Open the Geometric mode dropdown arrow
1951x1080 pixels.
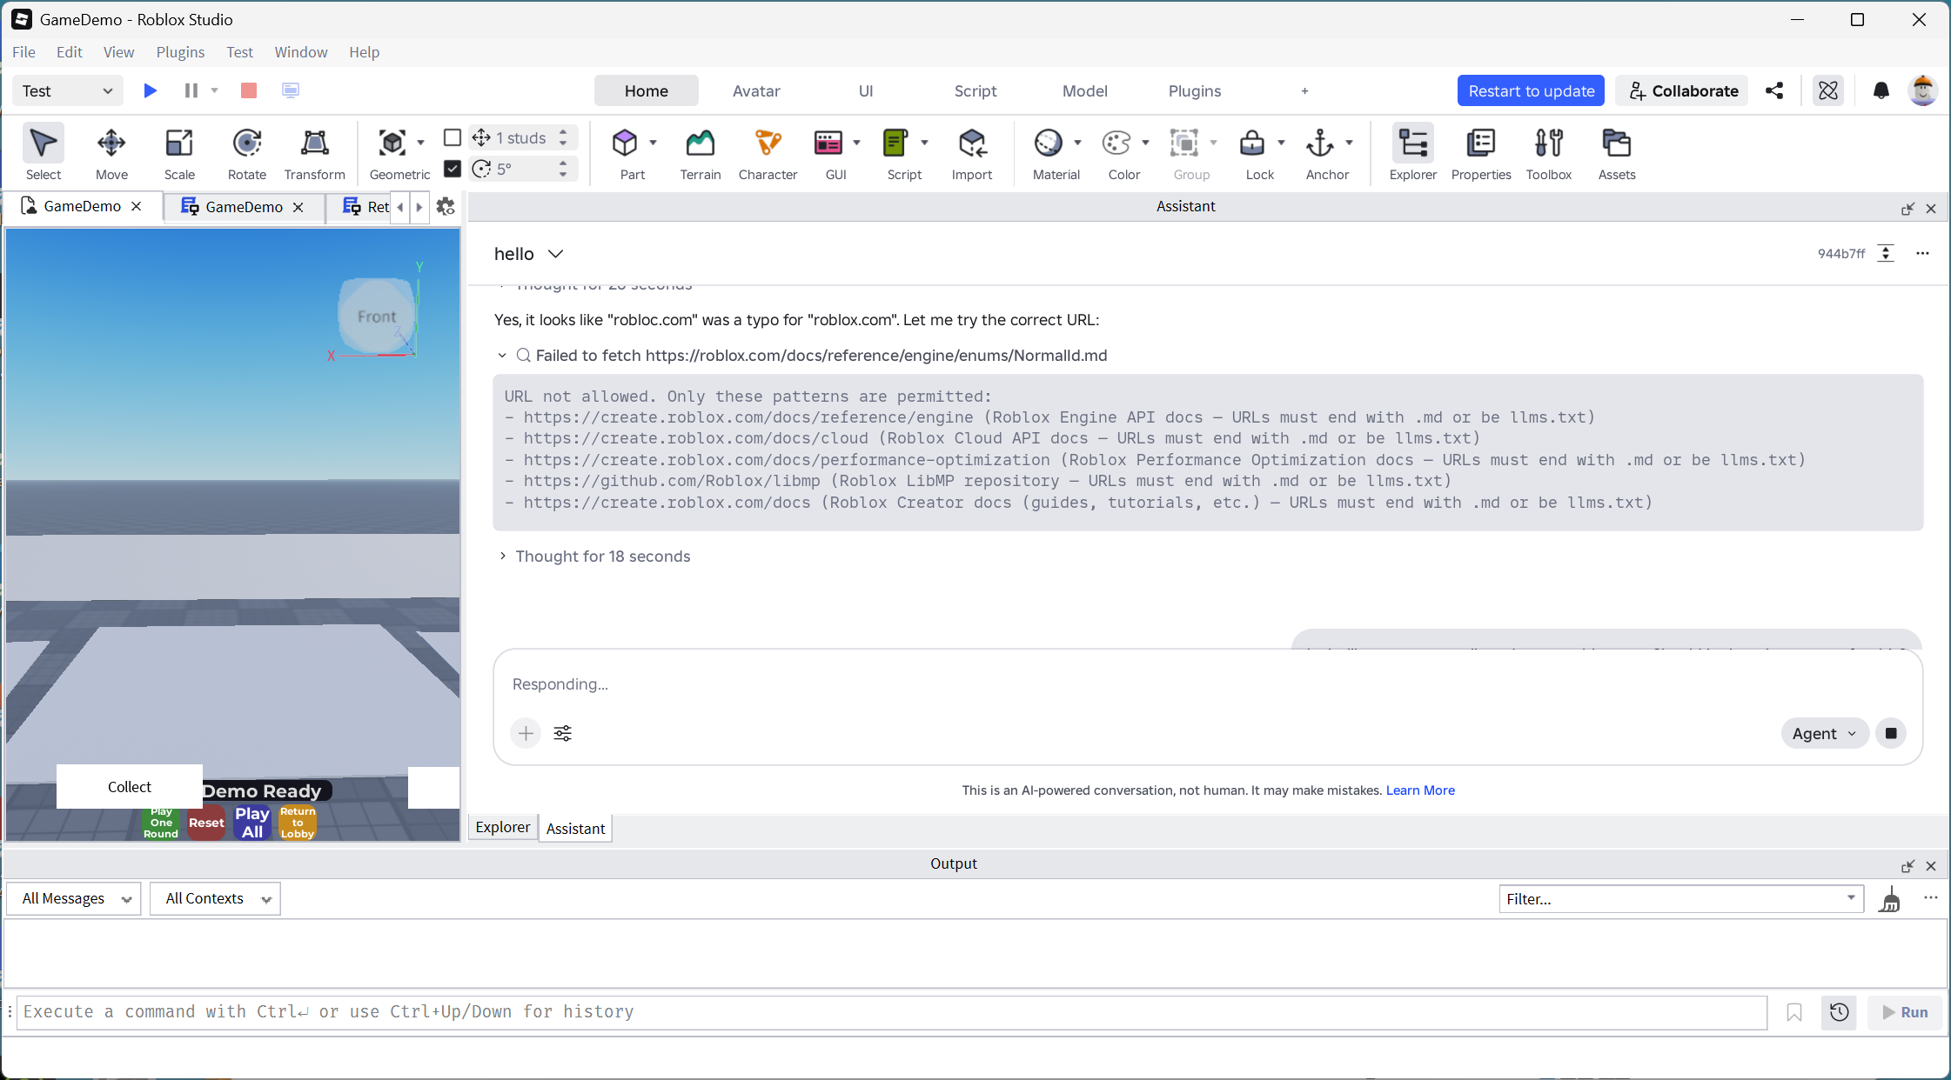[421, 143]
